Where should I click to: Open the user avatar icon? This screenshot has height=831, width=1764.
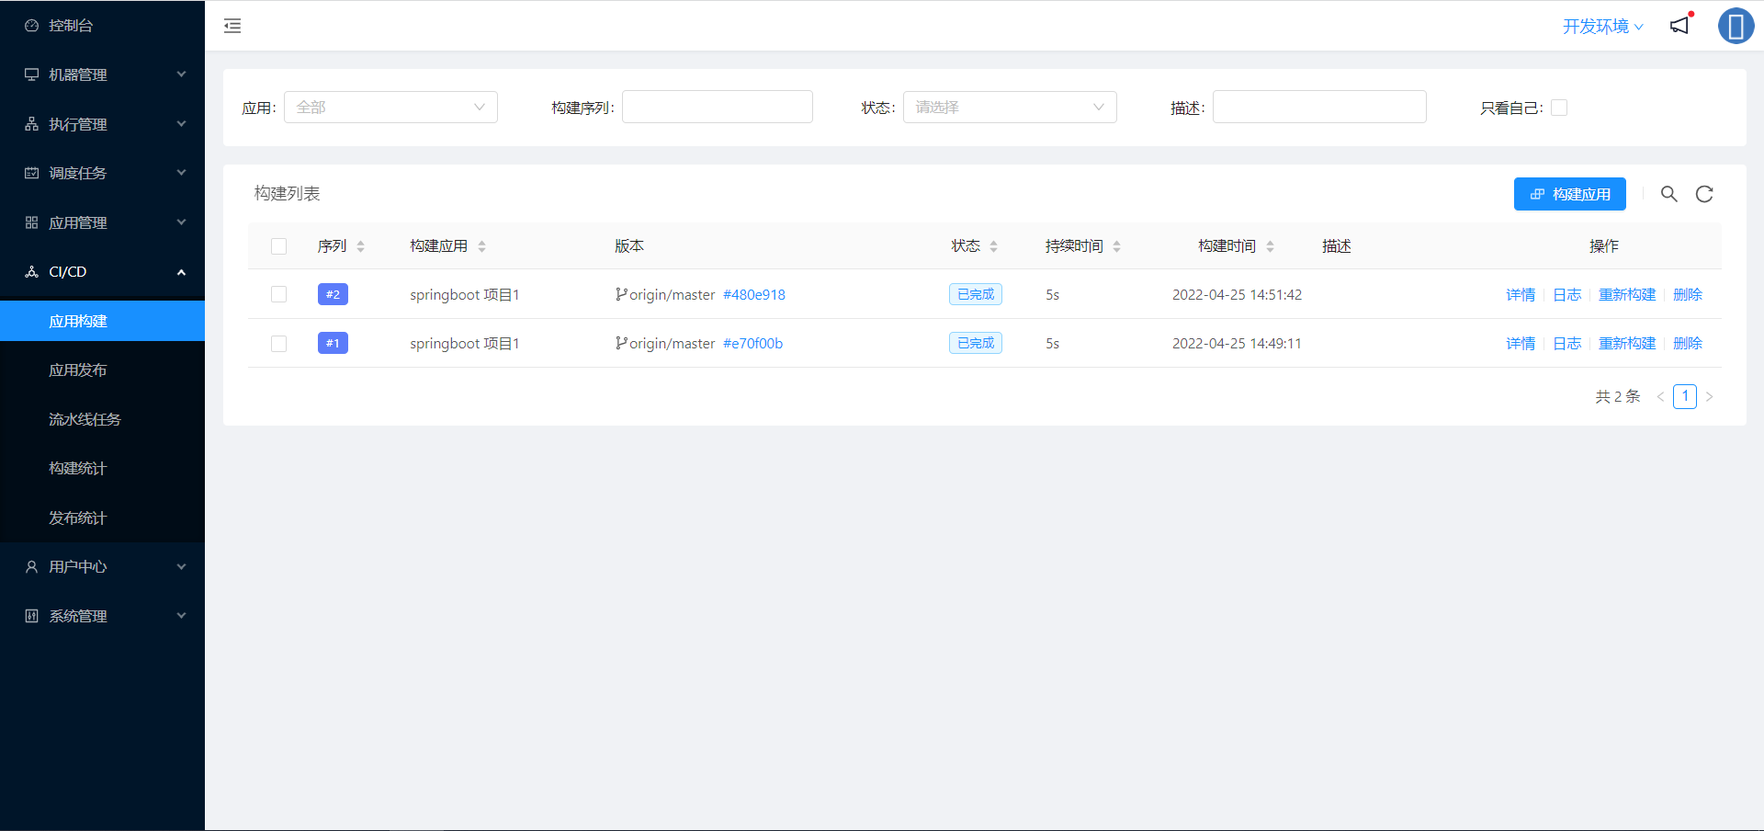click(1736, 26)
